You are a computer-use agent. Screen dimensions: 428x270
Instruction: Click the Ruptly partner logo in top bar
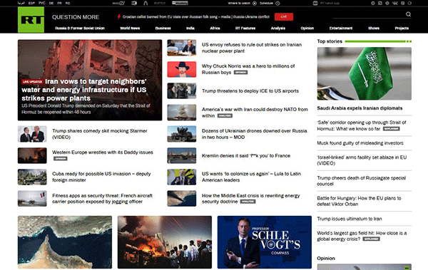coord(160,4)
